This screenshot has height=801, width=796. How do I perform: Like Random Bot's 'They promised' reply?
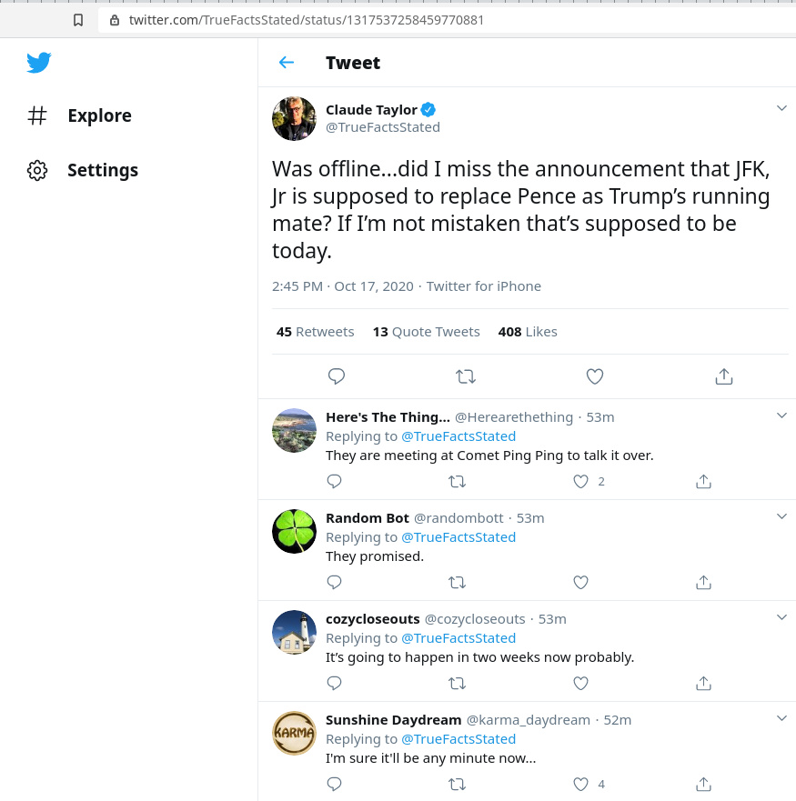(580, 583)
